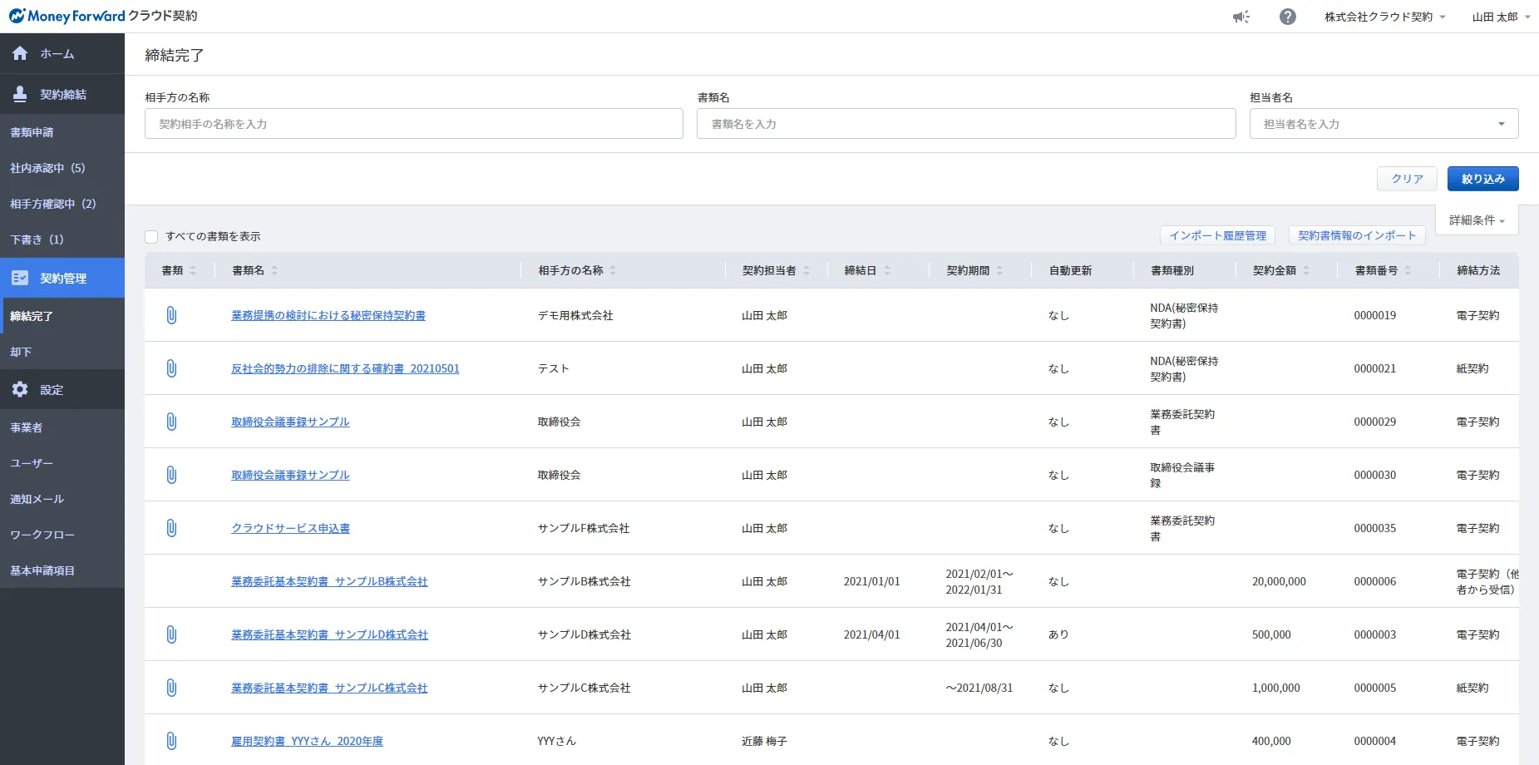Click 近藤 梅子 in the 契約担当者 column
The height and width of the screenshot is (765, 1539).
[764, 741]
